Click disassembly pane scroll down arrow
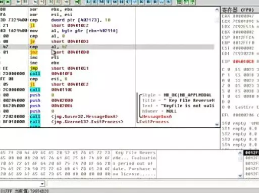 (217, 124)
